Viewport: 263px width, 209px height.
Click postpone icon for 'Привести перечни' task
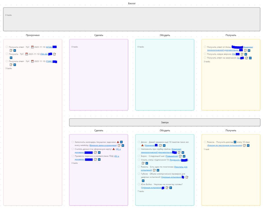pos(99,159)
